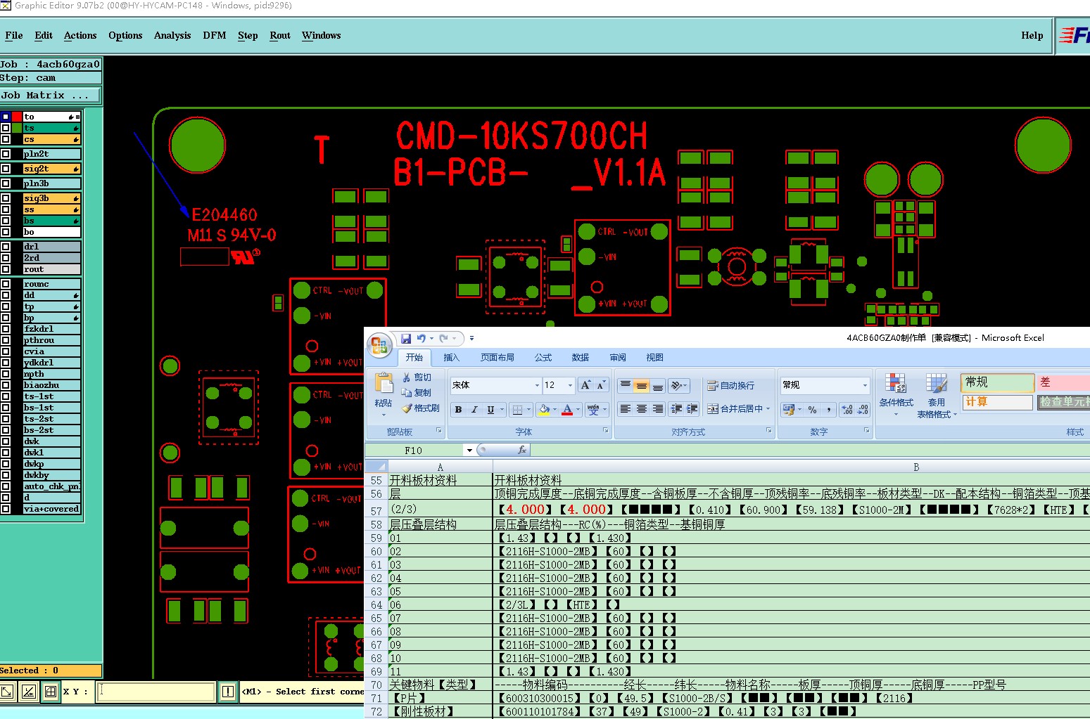Screen dimensions: 1090x719
Task: Click the Increase Font Size icon
Action: click(x=585, y=385)
